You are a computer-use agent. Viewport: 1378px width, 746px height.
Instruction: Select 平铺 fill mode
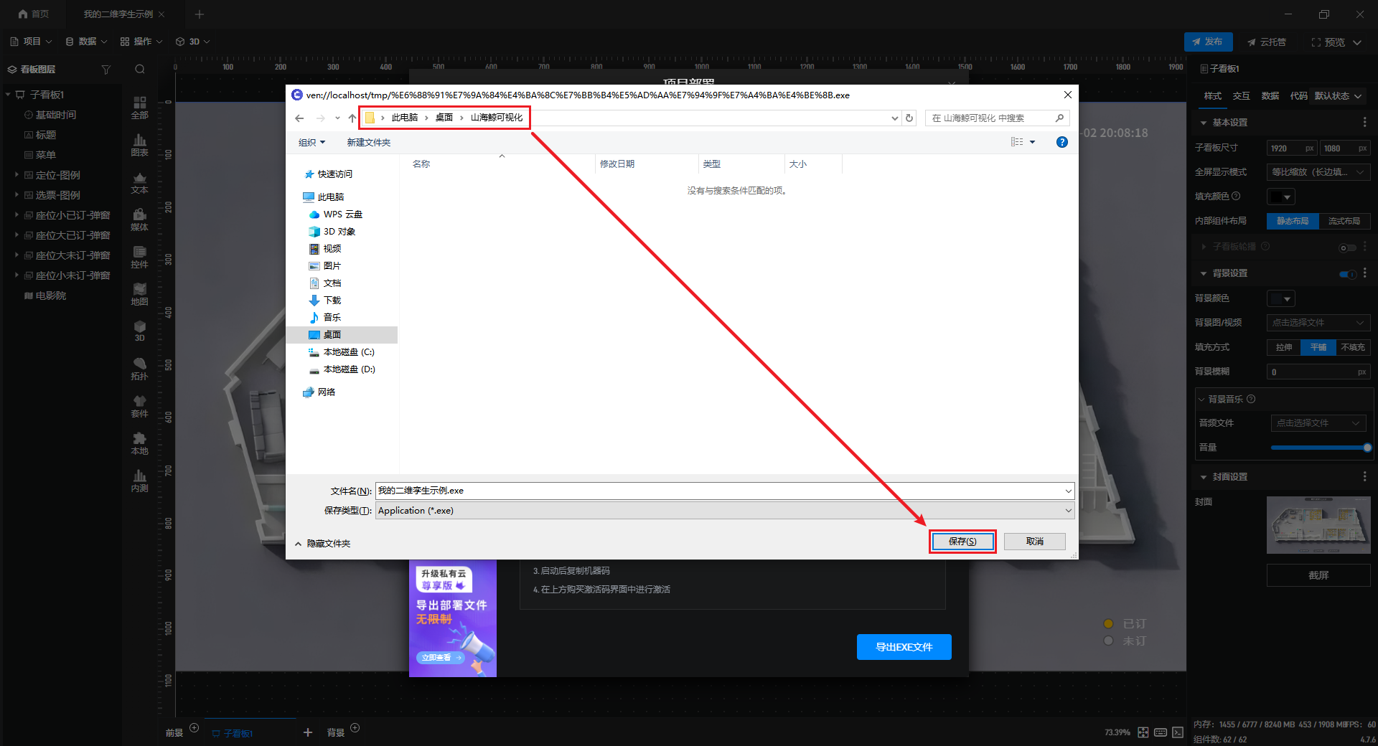click(x=1318, y=347)
